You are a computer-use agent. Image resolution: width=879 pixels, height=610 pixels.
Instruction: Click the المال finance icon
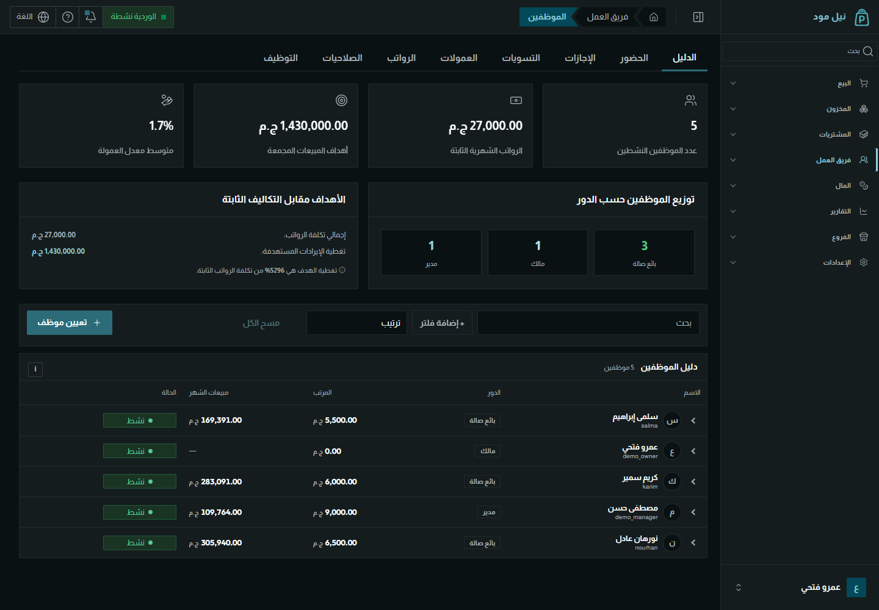[864, 185]
